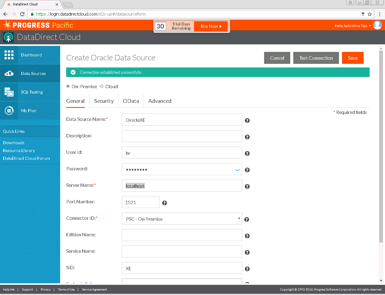Open the Resource Library link
Image resolution: width=385 pixels, height=295 pixels.
(x=19, y=150)
